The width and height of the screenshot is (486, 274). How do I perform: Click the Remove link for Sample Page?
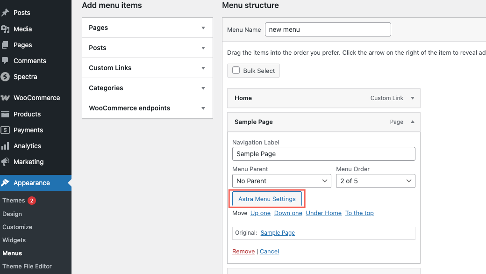pos(243,251)
